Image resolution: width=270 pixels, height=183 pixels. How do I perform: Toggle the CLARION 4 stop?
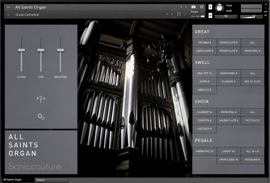pos(228,81)
